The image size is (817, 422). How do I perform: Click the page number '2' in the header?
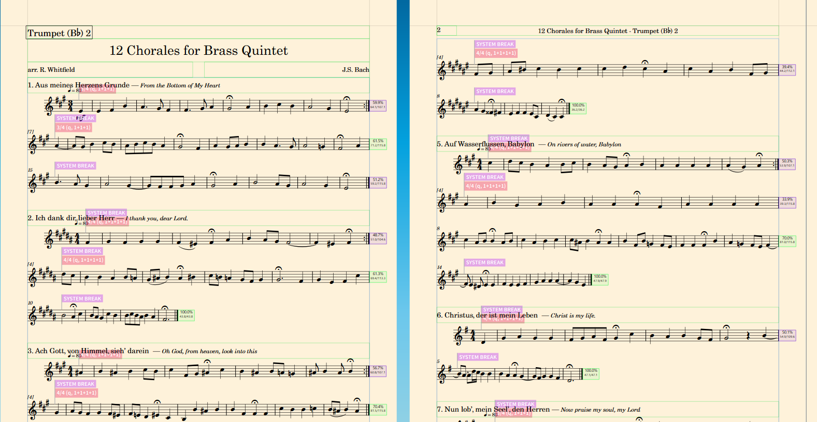[x=439, y=31]
